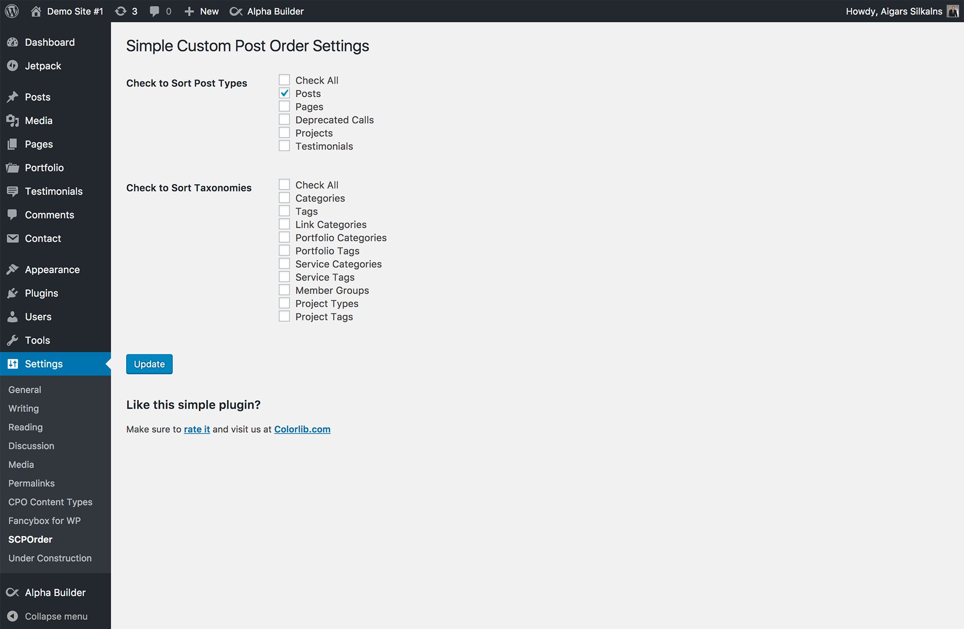The image size is (964, 629).
Task: Click the Appearance menu icon
Action: 13,270
